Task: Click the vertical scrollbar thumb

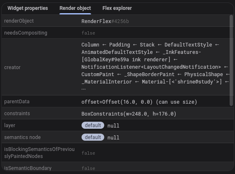Action: point(231,60)
